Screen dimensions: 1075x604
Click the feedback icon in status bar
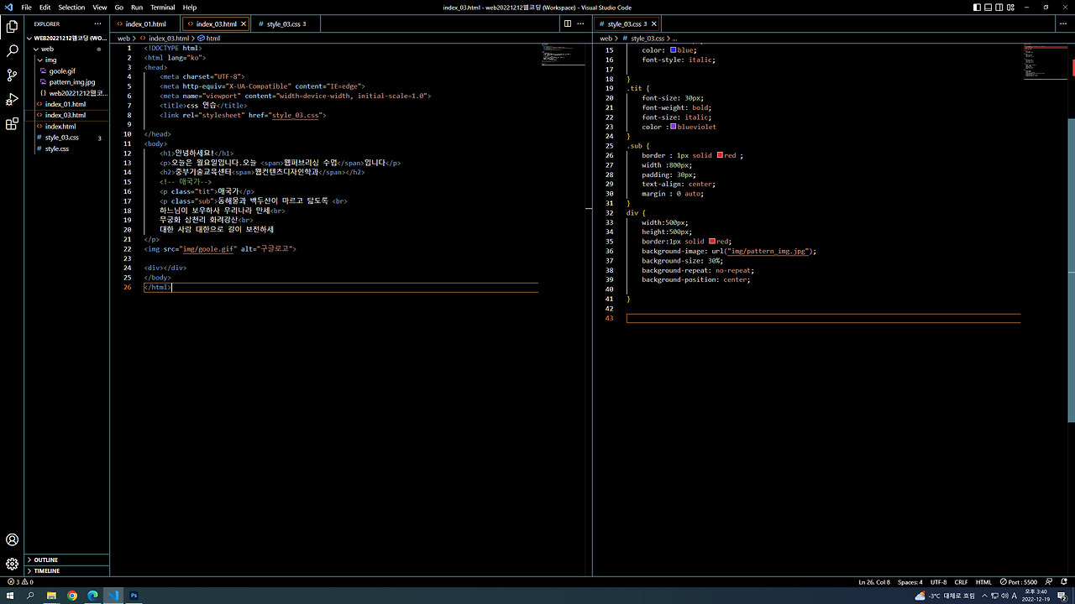[x=1049, y=582]
